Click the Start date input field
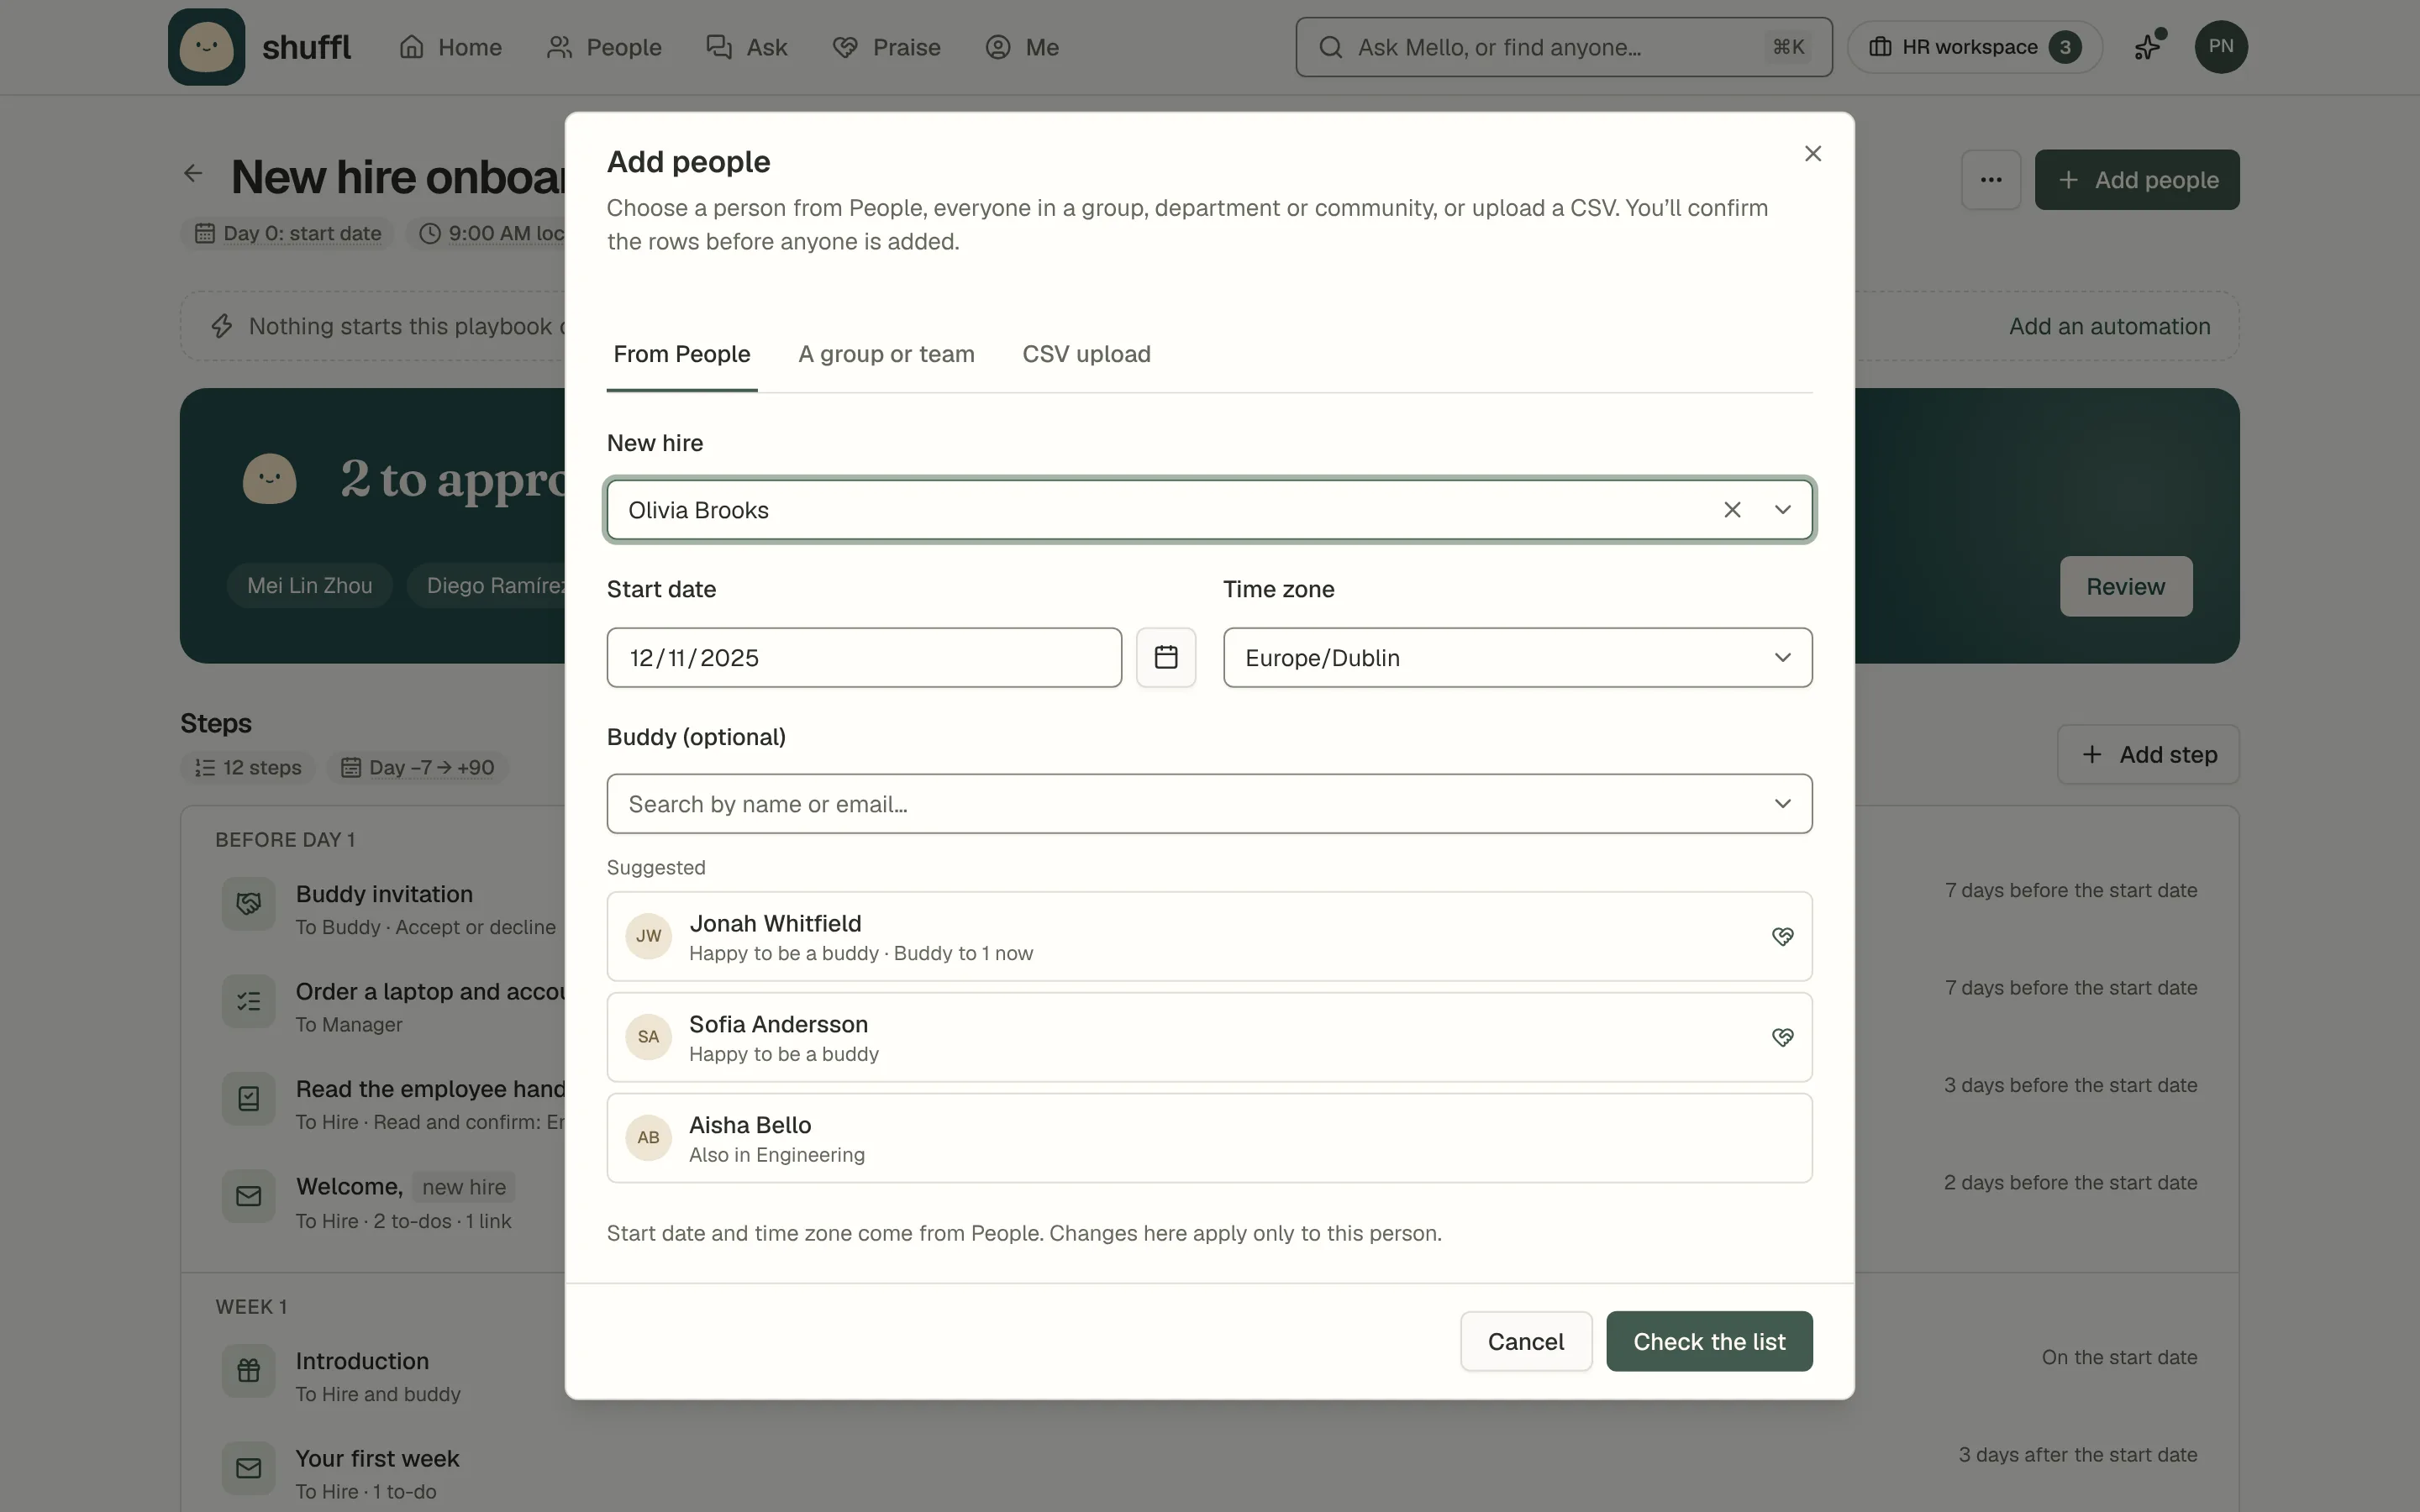 click(864, 657)
